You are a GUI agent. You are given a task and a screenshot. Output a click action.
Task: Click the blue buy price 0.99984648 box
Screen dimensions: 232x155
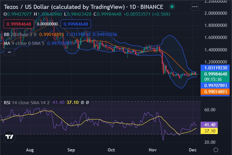(76, 24)
